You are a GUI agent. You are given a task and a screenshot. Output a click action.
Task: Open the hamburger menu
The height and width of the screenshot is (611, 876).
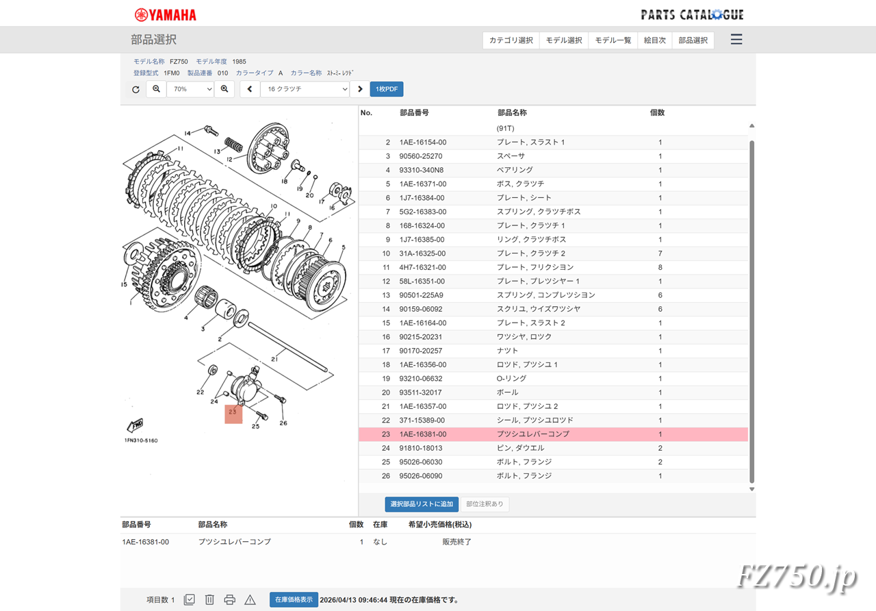coord(736,39)
